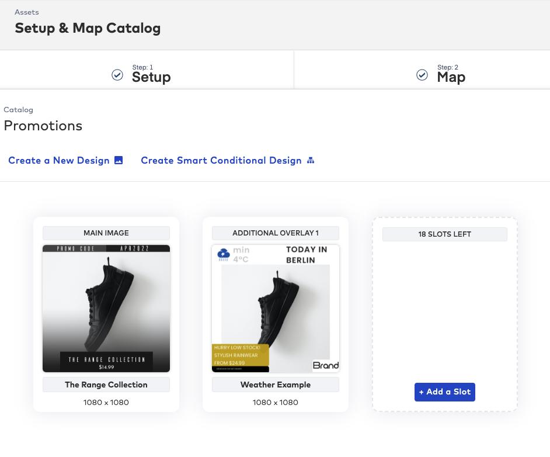The image size is (550, 457).
Task: Open the Assets breadcrumb link
Action: click(26, 12)
